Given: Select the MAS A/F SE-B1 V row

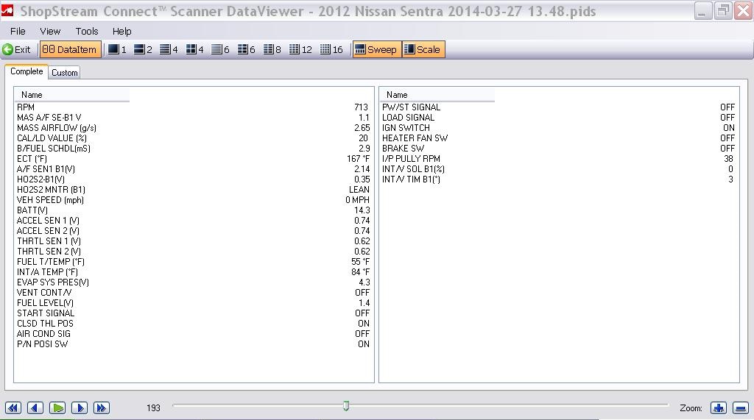Looking at the screenshot, I should [x=194, y=118].
